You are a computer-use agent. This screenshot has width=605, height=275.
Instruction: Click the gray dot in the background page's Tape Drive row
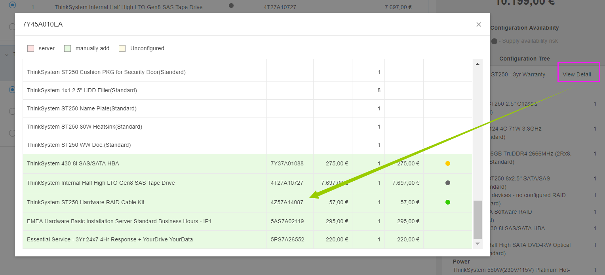[231, 6]
